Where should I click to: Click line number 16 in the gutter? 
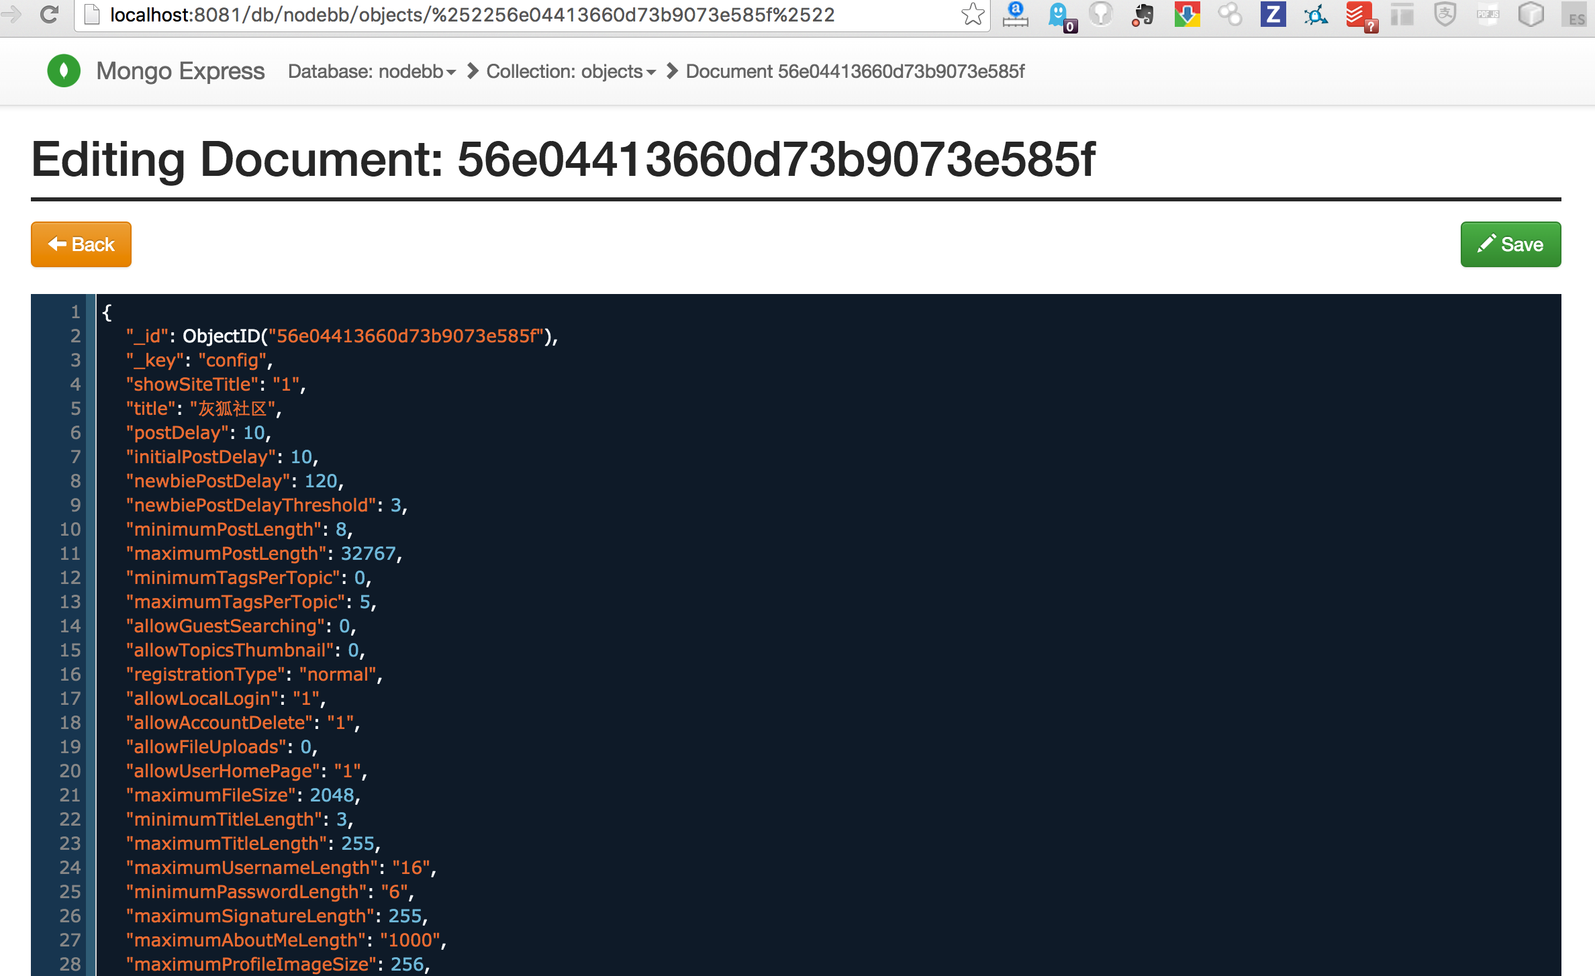[70, 675]
